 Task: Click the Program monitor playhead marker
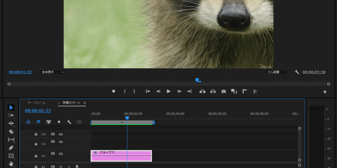tap(198, 80)
